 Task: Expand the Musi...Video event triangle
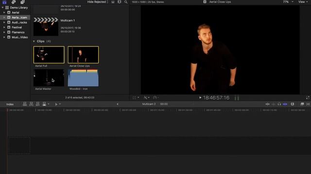tap(4, 37)
